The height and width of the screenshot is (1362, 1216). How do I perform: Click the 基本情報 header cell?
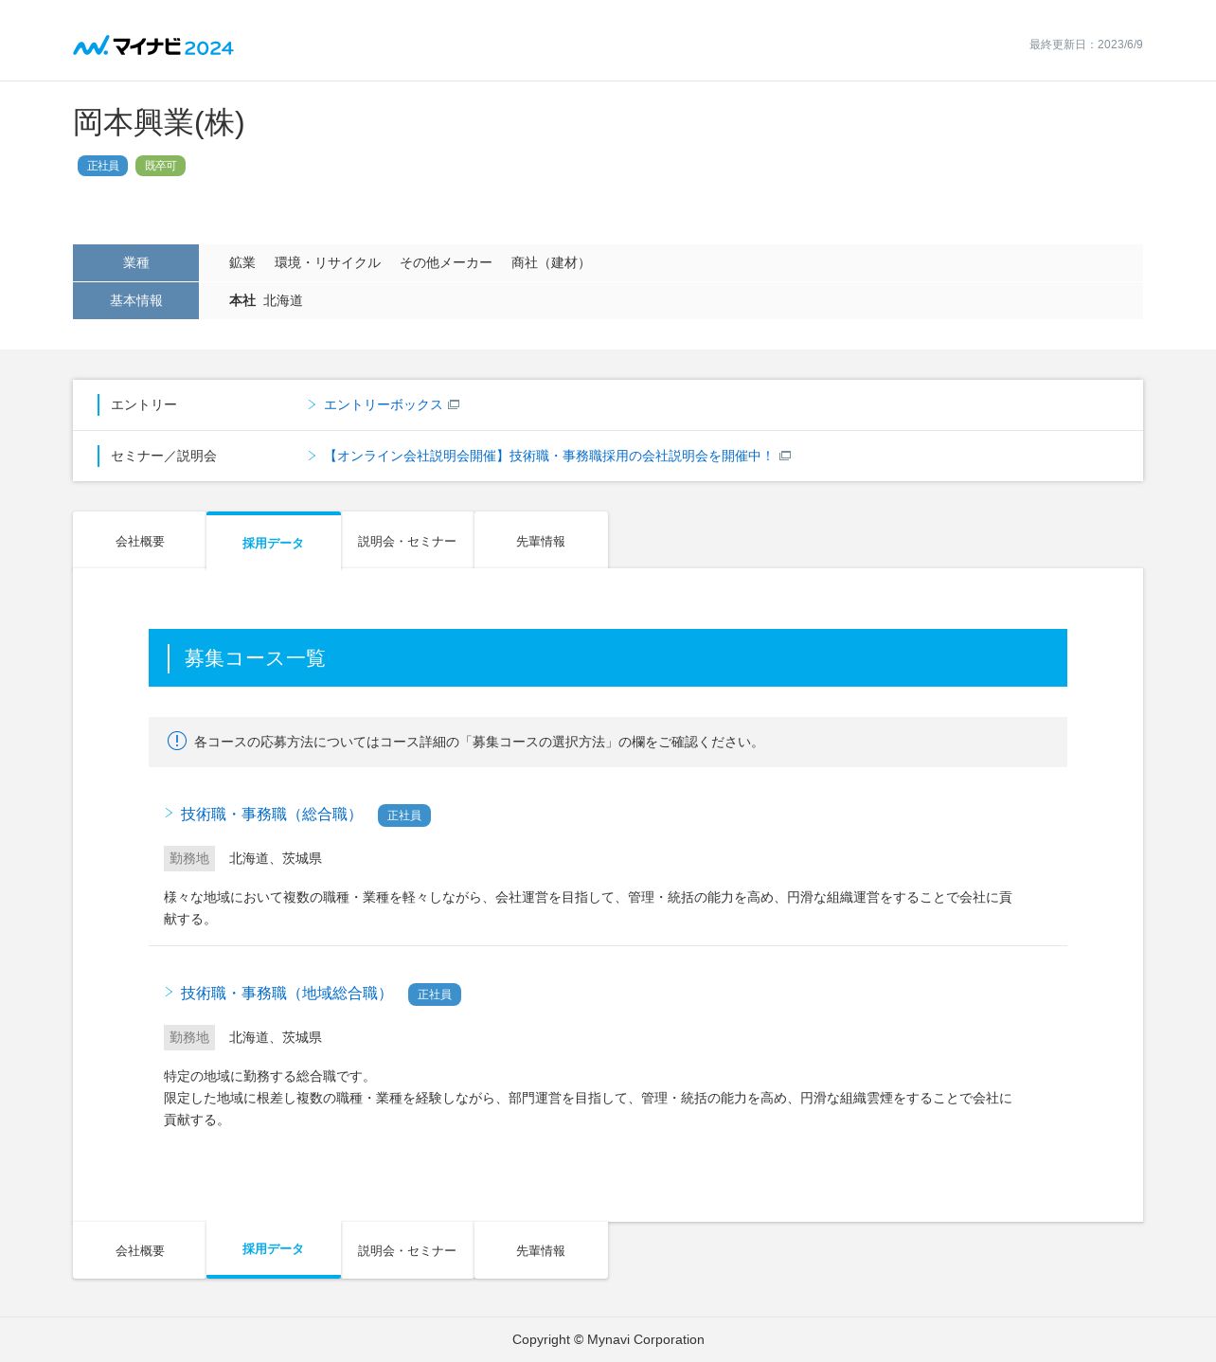tap(135, 300)
